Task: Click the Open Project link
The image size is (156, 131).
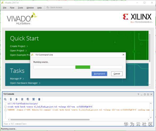Action: tap(18, 51)
